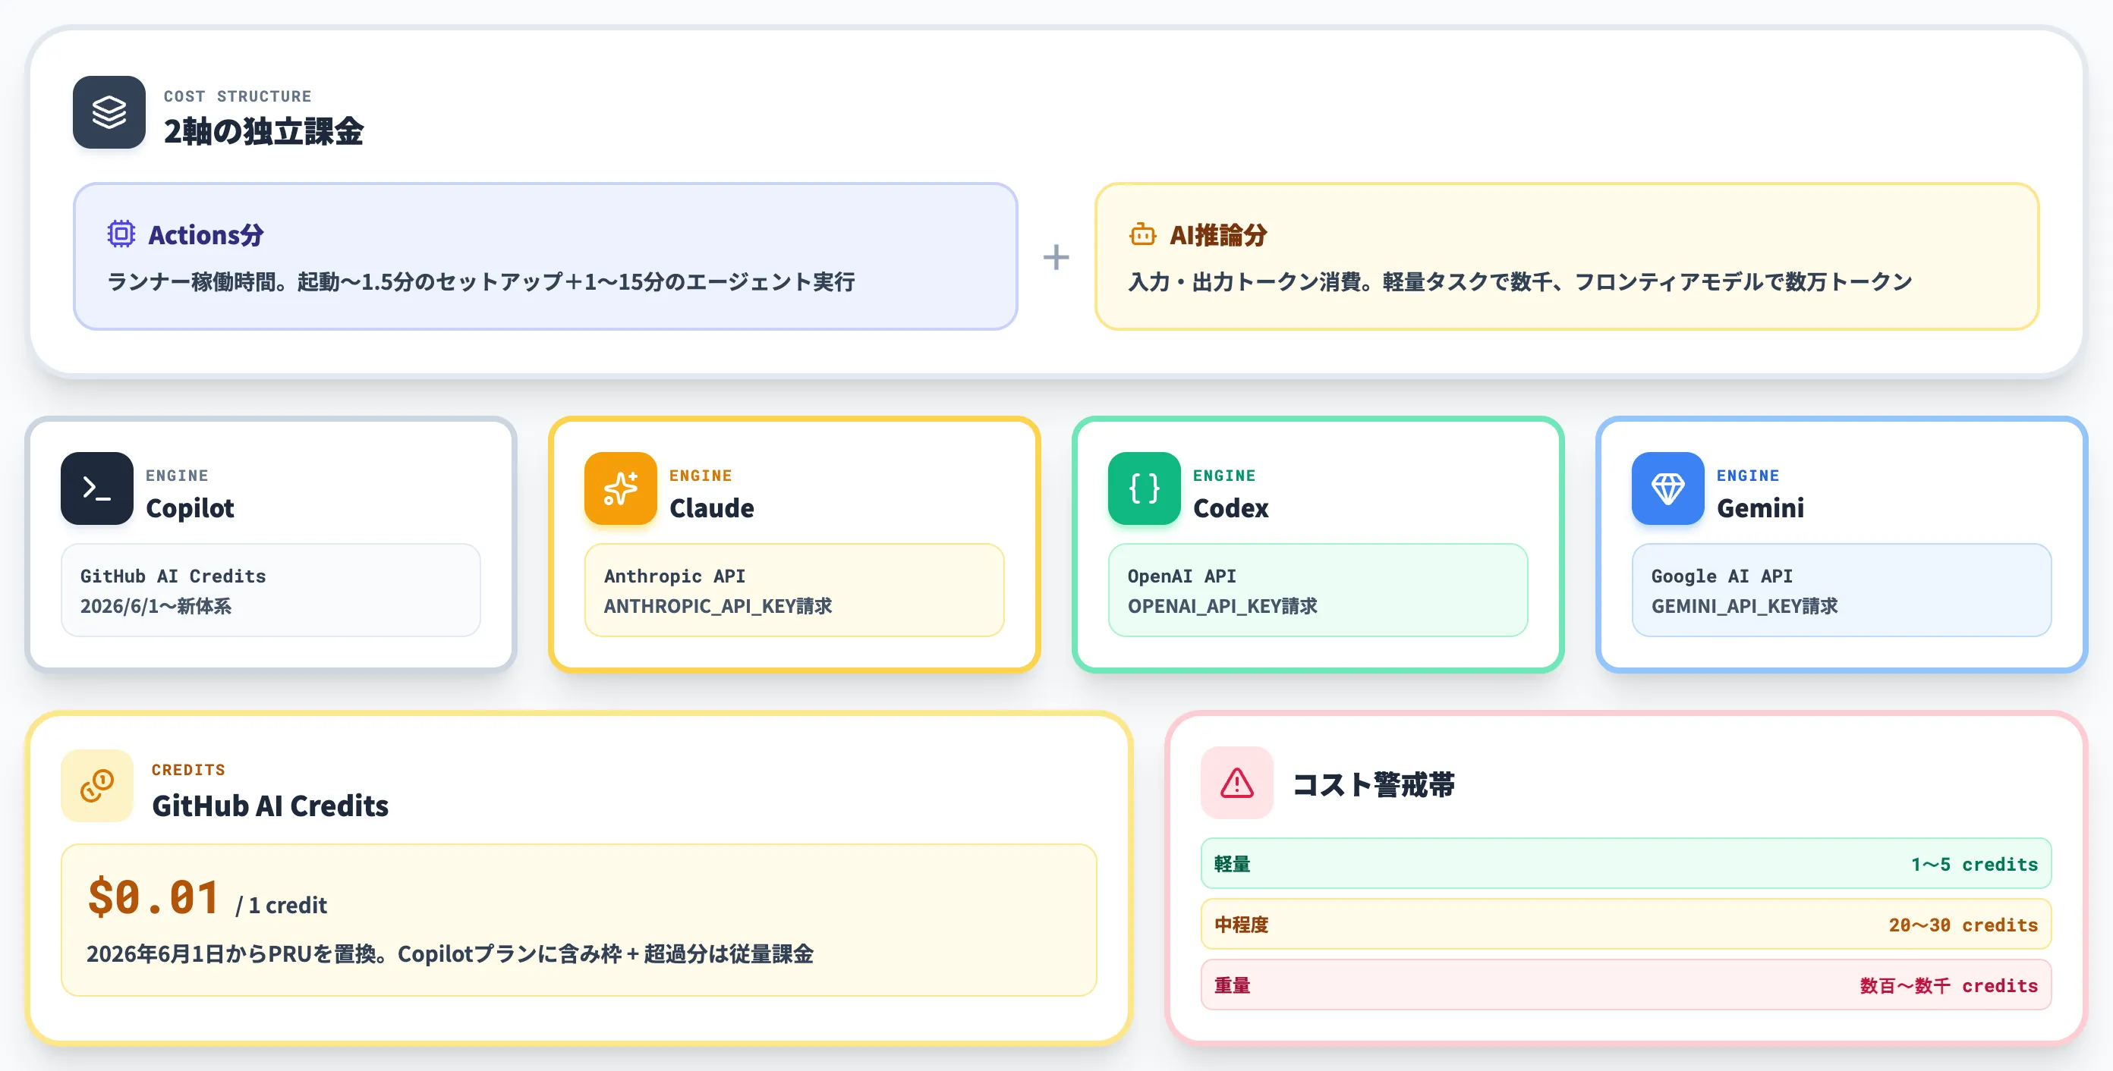Click the コスト警戒帯 heading
The width and height of the screenshot is (2113, 1071).
click(1374, 784)
